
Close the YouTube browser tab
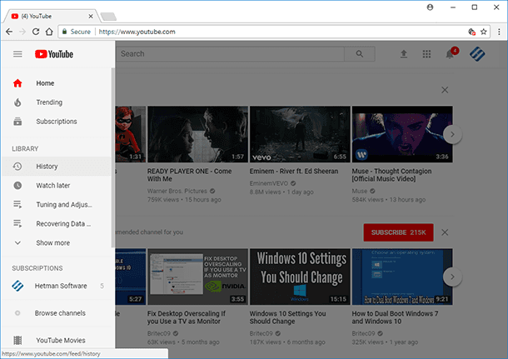pos(91,16)
